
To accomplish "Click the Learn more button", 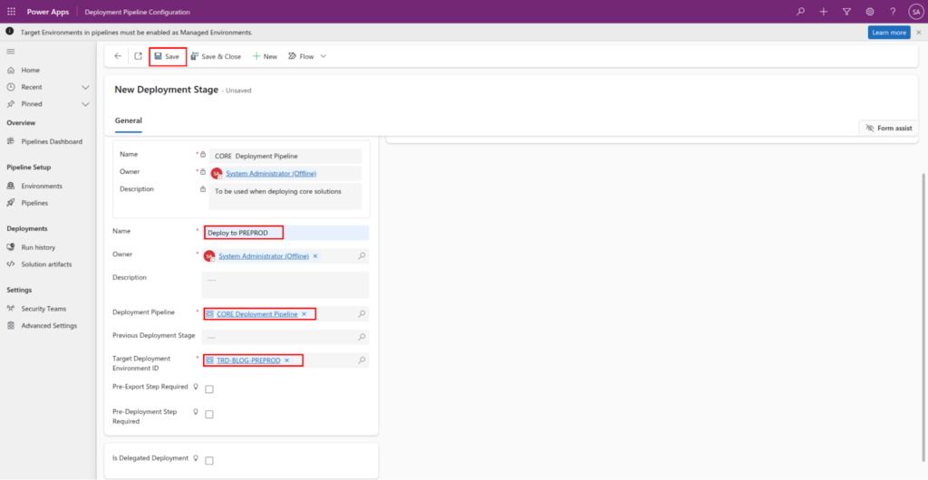I will [888, 33].
